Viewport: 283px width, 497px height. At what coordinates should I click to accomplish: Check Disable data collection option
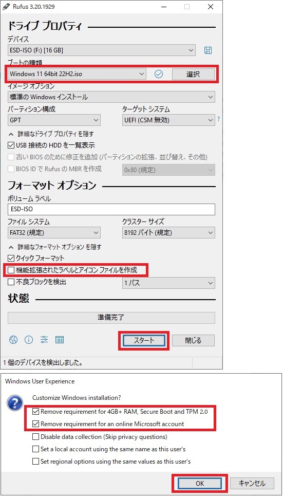pos(36,437)
